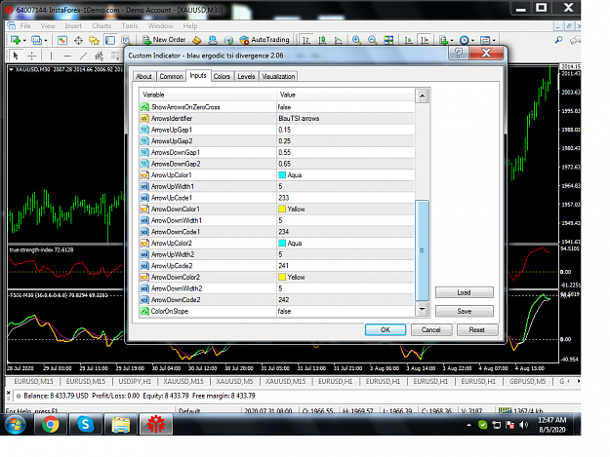The image size is (610, 457).
Task: Switch to the Colors tab
Action: (x=222, y=76)
